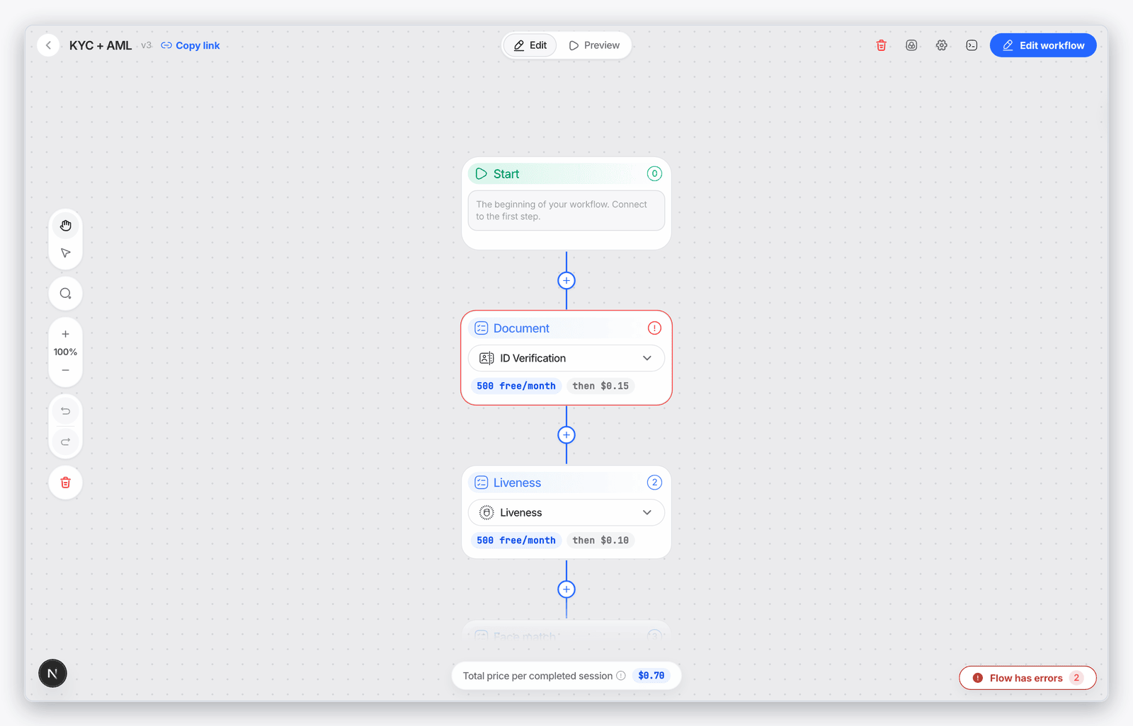Click the total price info icon
The image size is (1133, 726).
pos(621,676)
